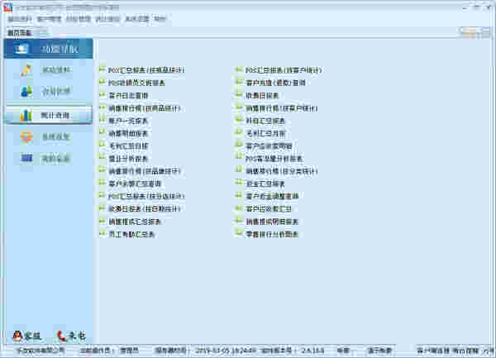496x358 pixels.
Task: Click icon beside POS汇总报表(按分店统计)
Action: pyautogui.click(x=103, y=195)
